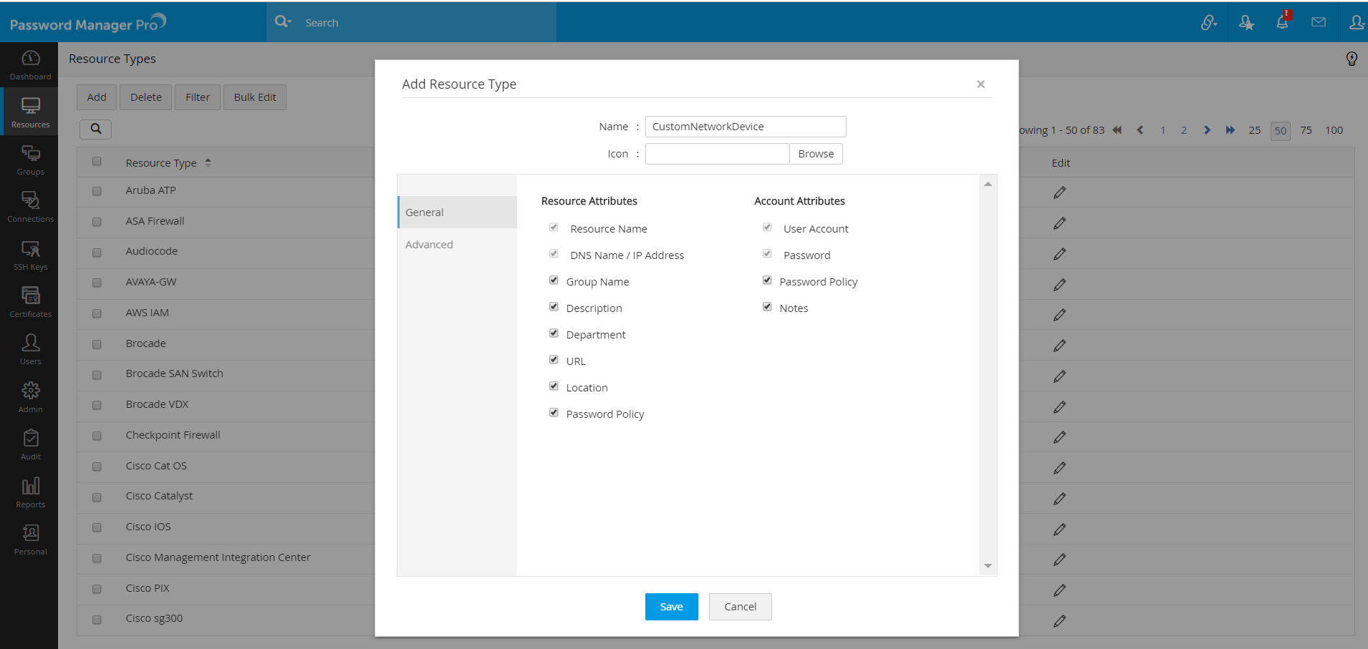Screen dimensions: 1368x649
Task: Edit the Cisco IOS row pencil icon
Action: click(x=1059, y=530)
